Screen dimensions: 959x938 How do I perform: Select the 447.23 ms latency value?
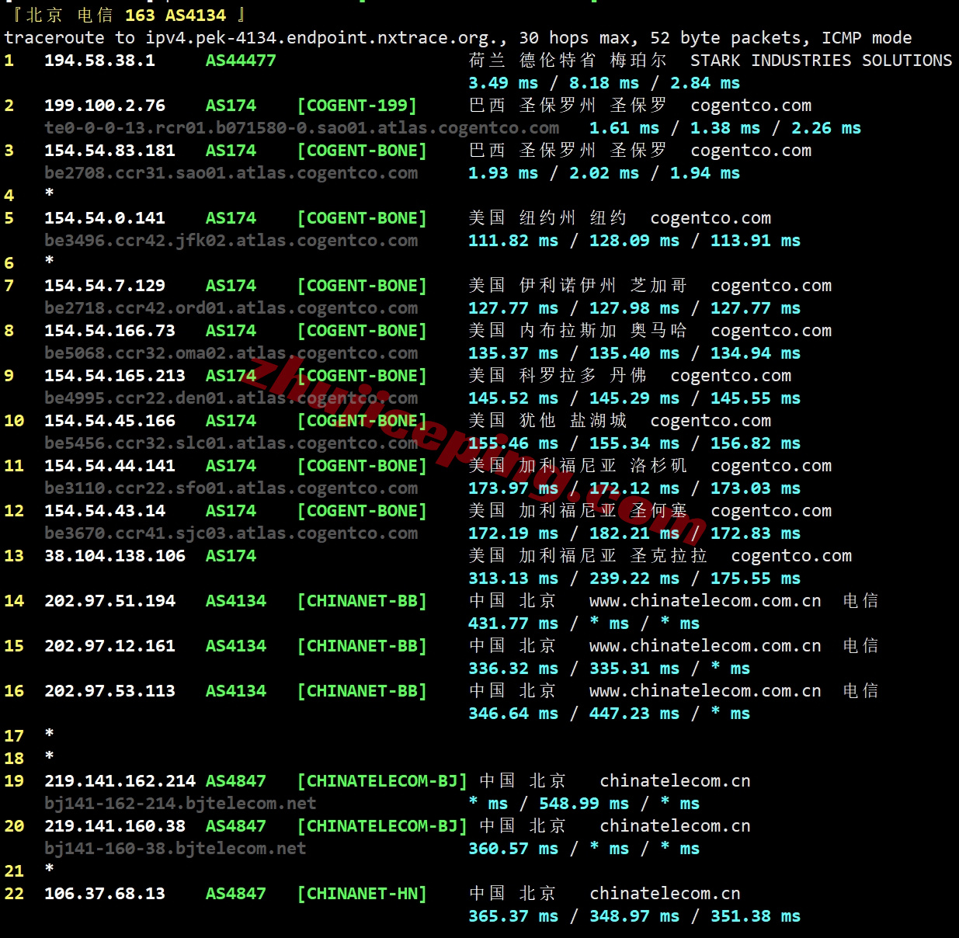634,713
